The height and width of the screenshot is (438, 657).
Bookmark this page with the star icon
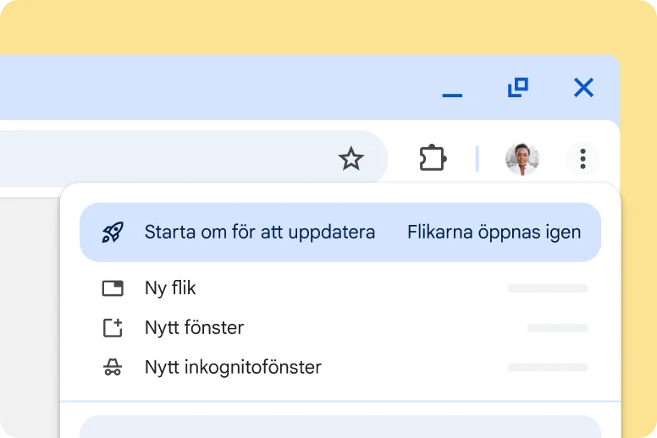point(351,158)
